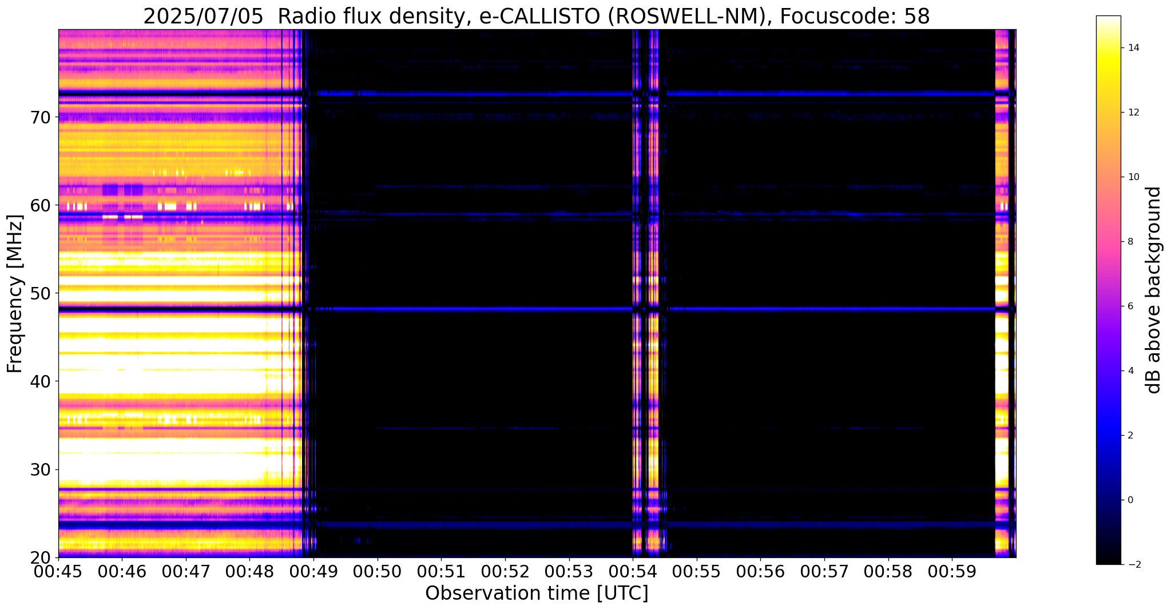Image resolution: width=1171 pixels, height=610 pixels.
Task: Click the 00:53 time tick label
Action: [569, 571]
